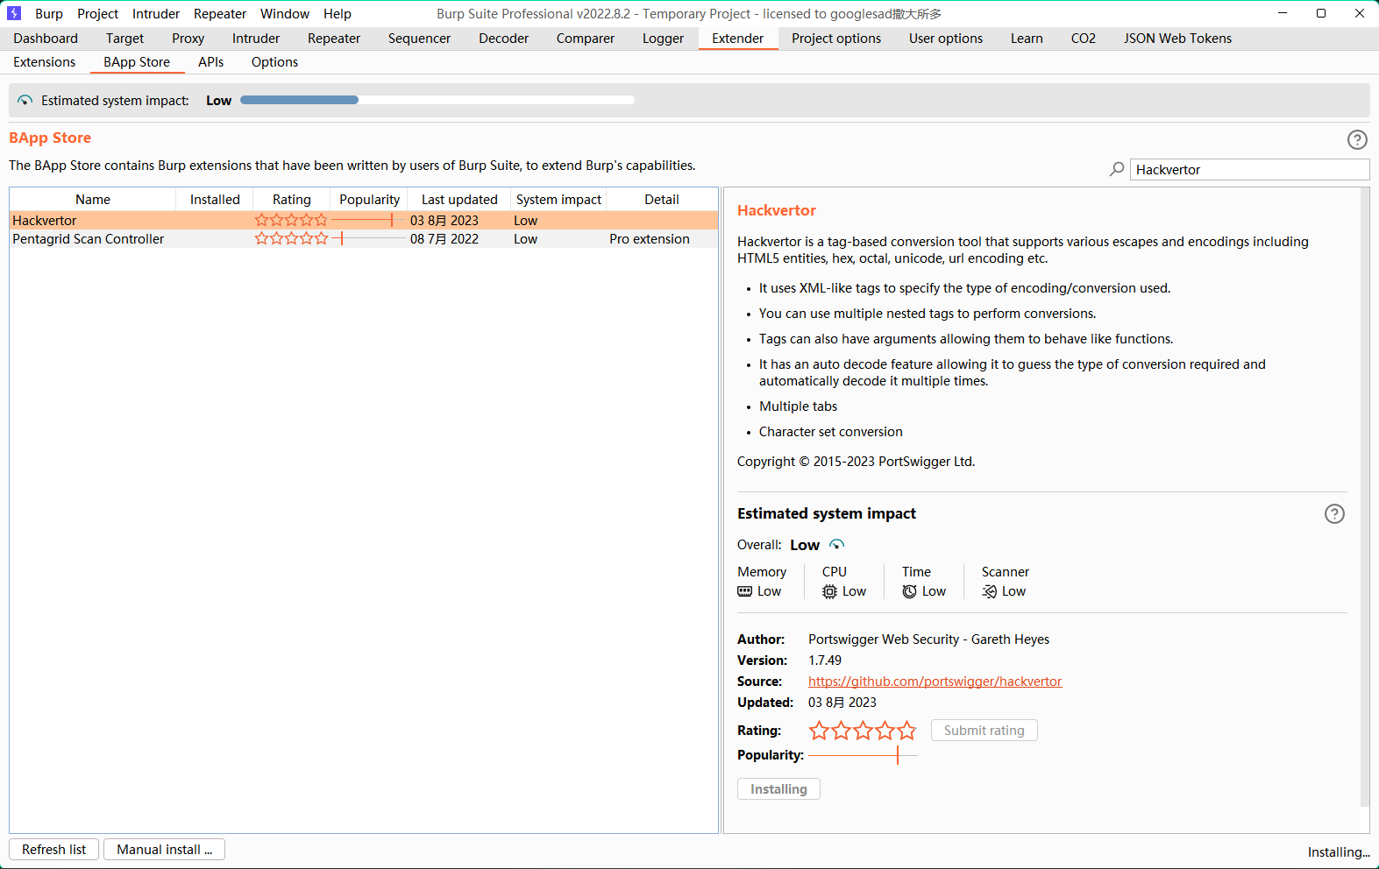The height and width of the screenshot is (869, 1379).
Task: Click the detail panel rating stars
Action: pos(863,731)
